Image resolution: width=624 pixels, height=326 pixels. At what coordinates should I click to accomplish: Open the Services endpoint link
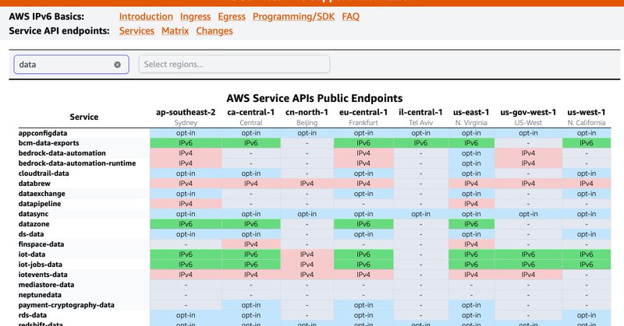pos(136,31)
